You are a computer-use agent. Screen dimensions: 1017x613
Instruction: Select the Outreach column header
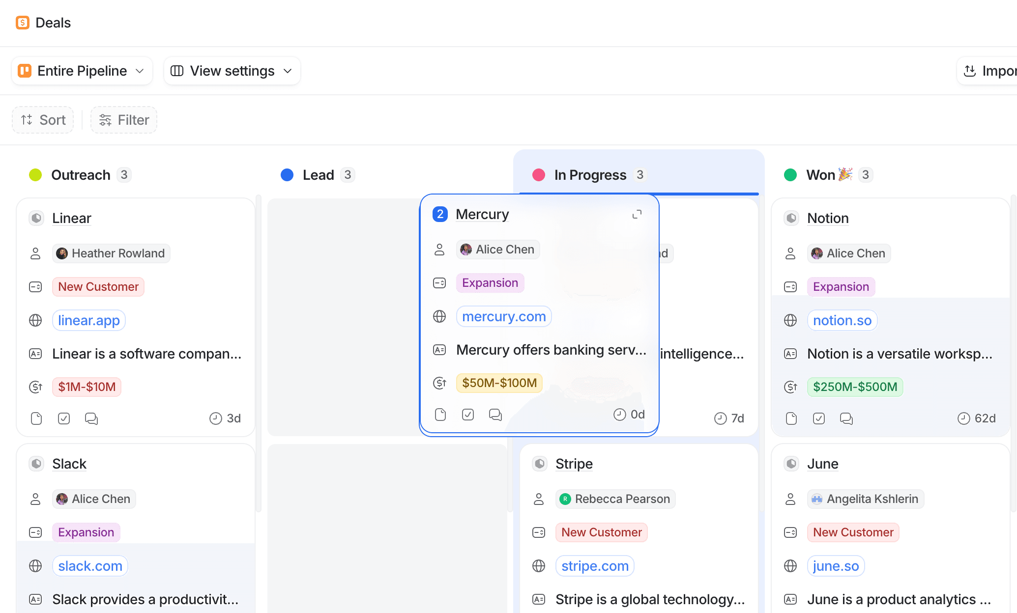pyautogui.click(x=81, y=175)
